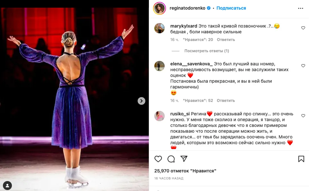Open reginatodorenko's story avatar ring
Viewport: 309px width, 191px height.
point(159,8)
